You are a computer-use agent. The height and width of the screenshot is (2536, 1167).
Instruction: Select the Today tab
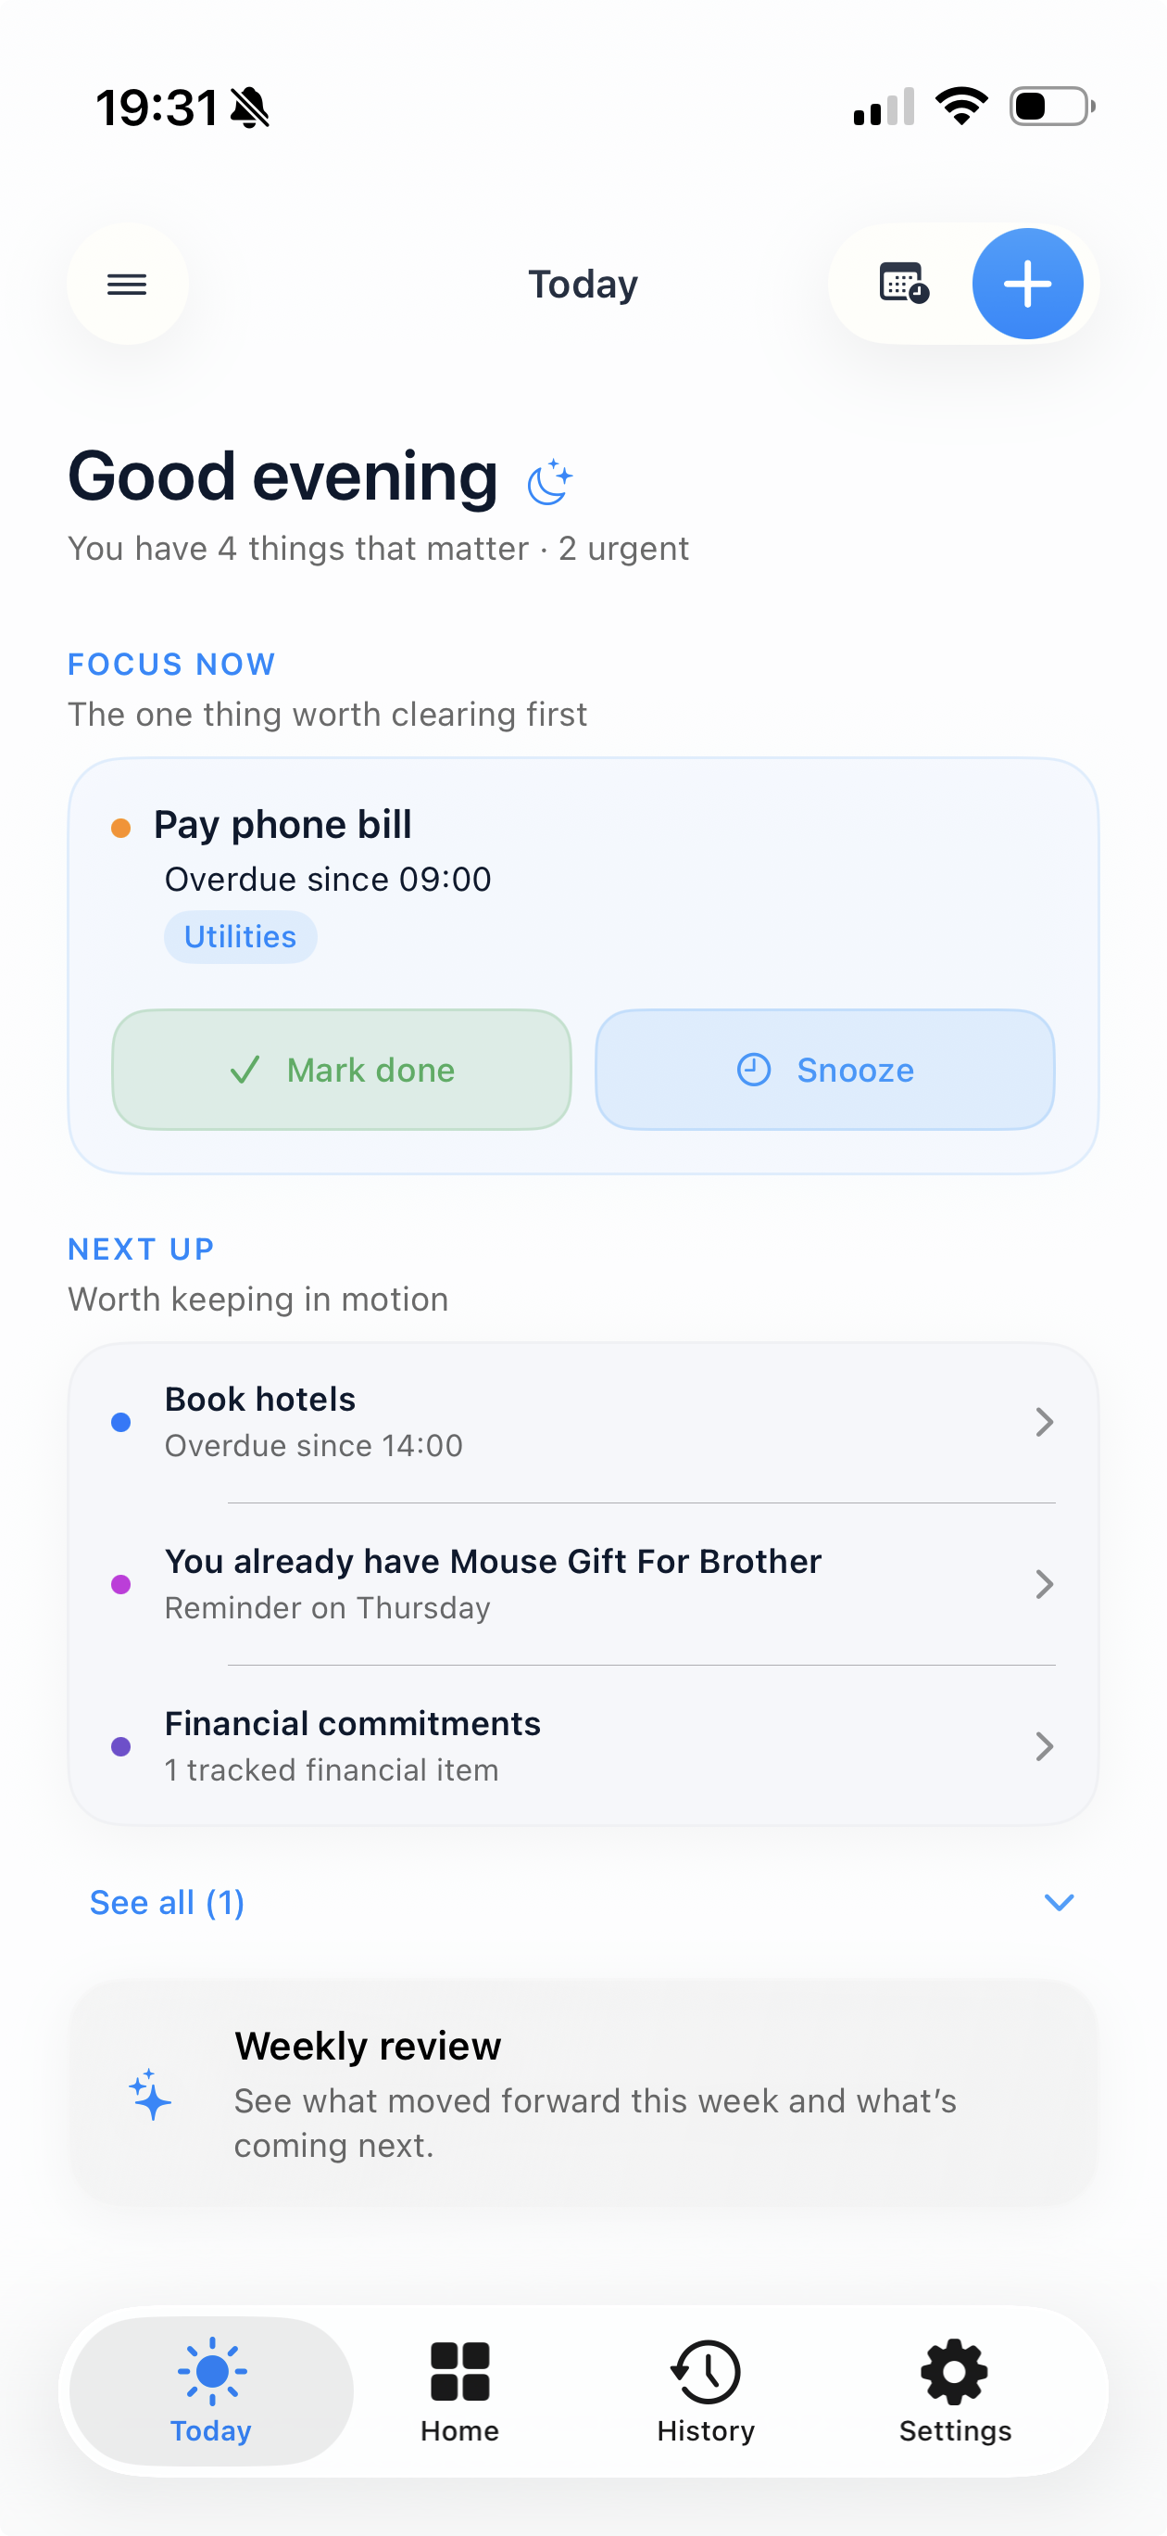(211, 2390)
